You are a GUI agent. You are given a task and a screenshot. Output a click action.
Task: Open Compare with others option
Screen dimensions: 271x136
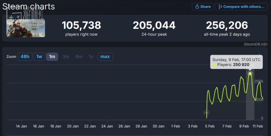241,7
